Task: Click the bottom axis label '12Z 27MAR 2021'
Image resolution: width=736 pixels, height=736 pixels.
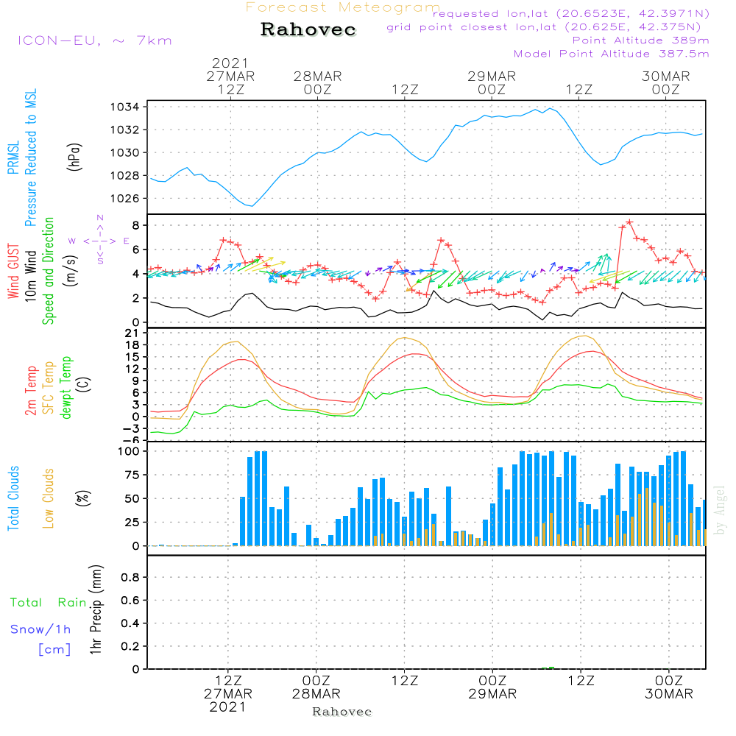Action: [228, 694]
